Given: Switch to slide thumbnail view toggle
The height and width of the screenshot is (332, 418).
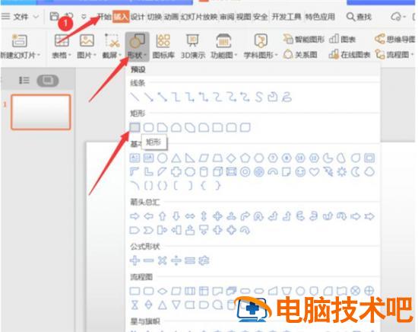Looking at the screenshot, I should 48,81.
